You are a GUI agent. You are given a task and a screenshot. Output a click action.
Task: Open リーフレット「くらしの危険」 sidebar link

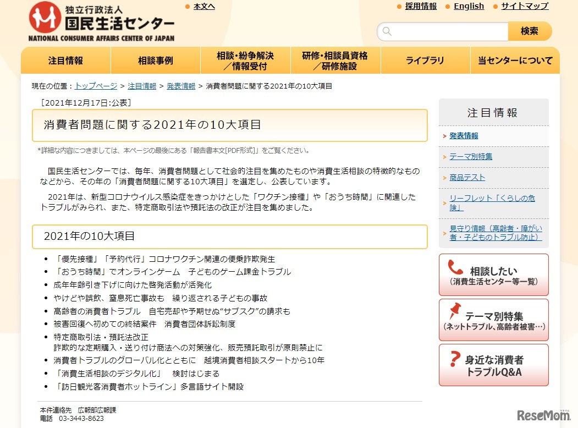492,203
